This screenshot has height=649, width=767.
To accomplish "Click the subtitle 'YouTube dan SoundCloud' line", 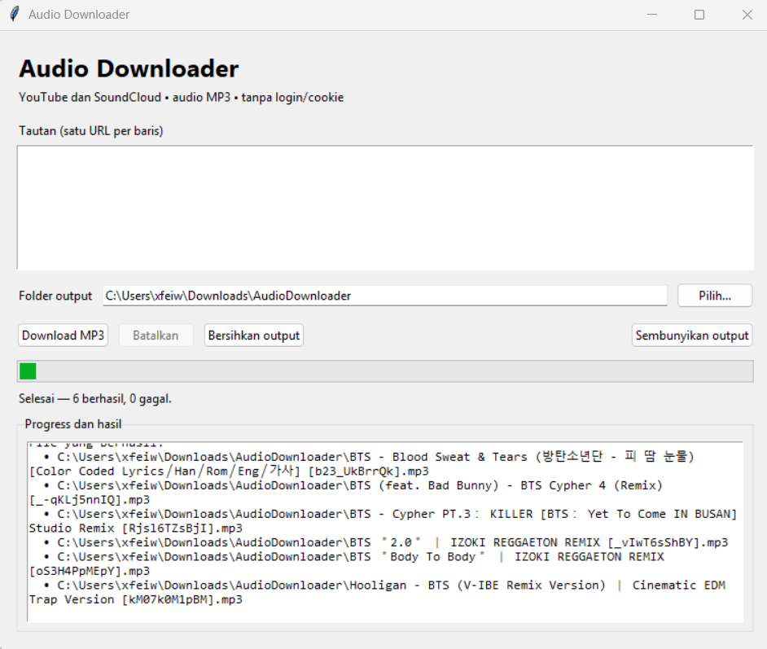I will (x=181, y=98).
